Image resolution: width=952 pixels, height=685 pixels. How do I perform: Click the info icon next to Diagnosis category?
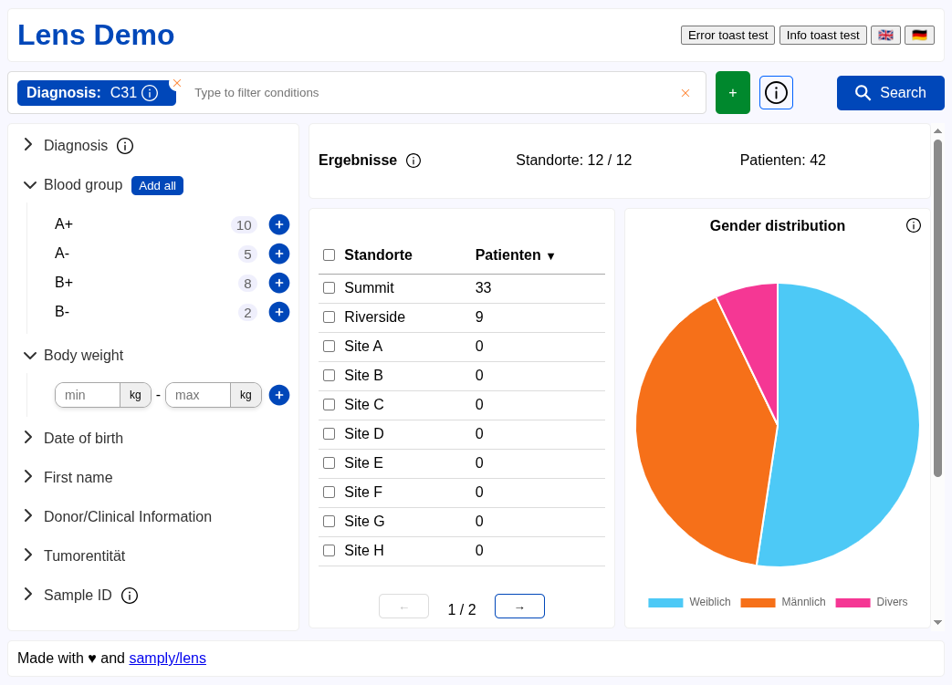[125, 146]
